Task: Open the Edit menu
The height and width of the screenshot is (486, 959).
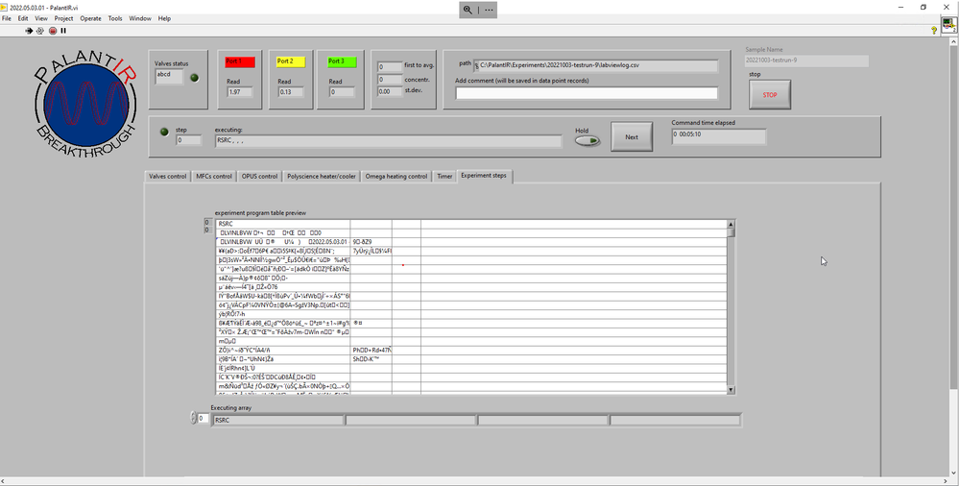Action: coord(23,18)
